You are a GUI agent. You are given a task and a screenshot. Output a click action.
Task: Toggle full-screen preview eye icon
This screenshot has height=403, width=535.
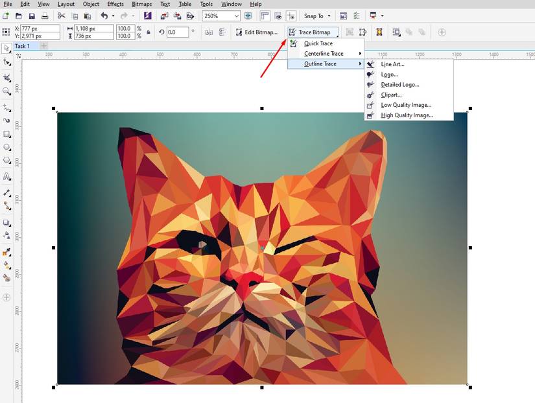[x=279, y=16]
